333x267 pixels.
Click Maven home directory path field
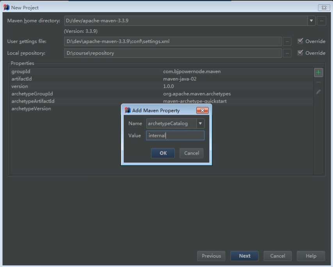pos(186,21)
